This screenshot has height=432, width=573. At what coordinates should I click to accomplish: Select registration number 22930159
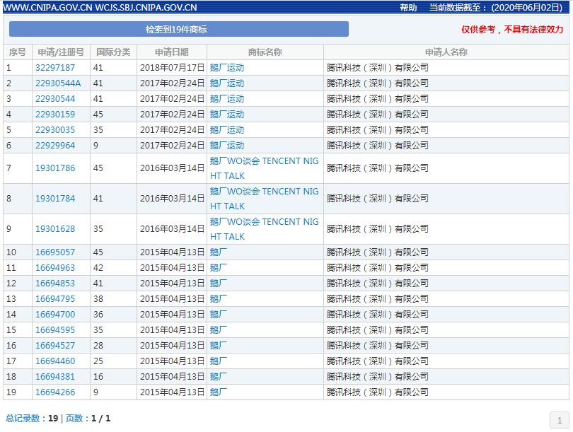click(55, 115)
